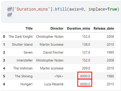121x91 pixels.
Task: Select David Fincher cell
Action: (x=53, y=52)
